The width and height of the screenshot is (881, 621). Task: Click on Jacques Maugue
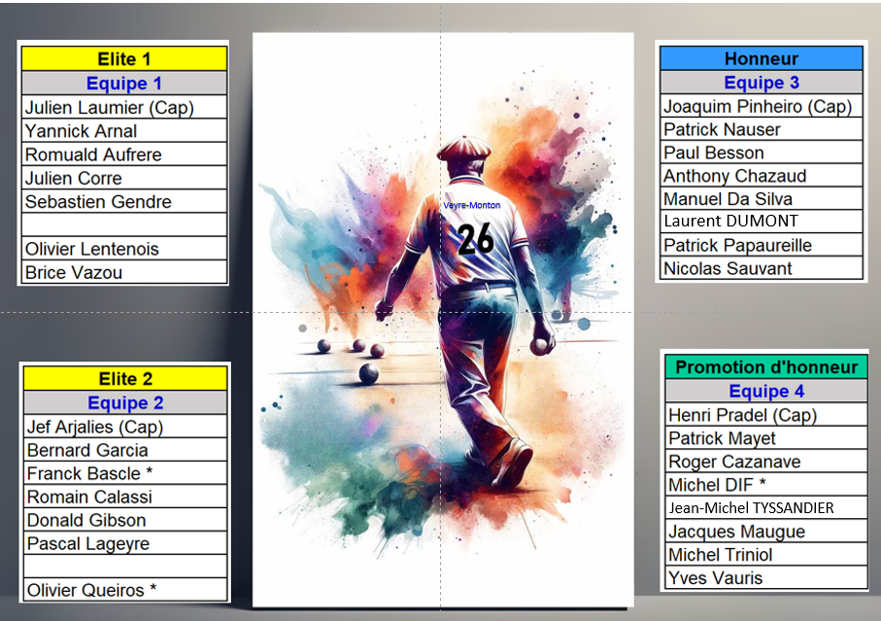point(766,531)
